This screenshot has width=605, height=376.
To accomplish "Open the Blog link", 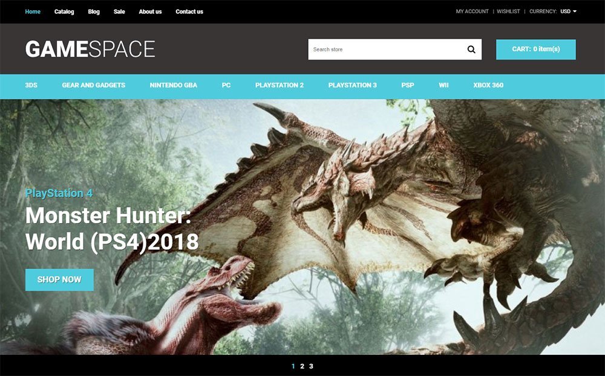I will click(x=94, y=11).
